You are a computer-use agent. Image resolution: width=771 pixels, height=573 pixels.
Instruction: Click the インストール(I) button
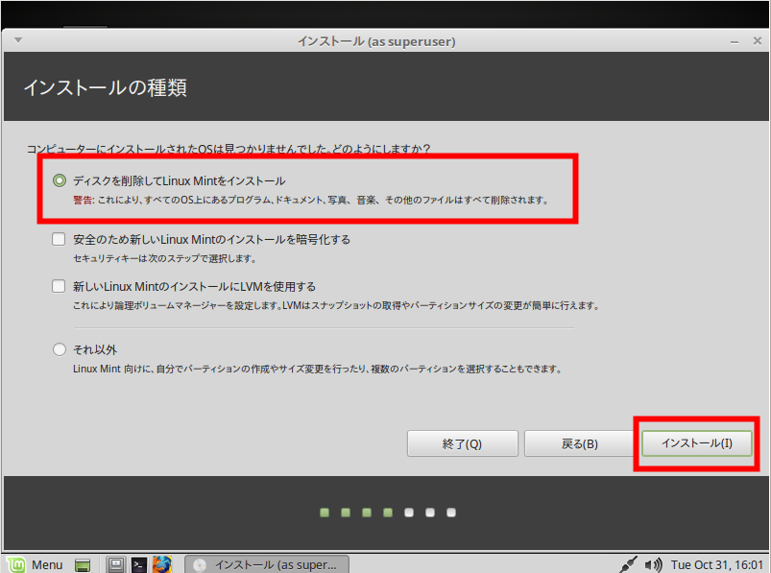(x=697, y=443)
